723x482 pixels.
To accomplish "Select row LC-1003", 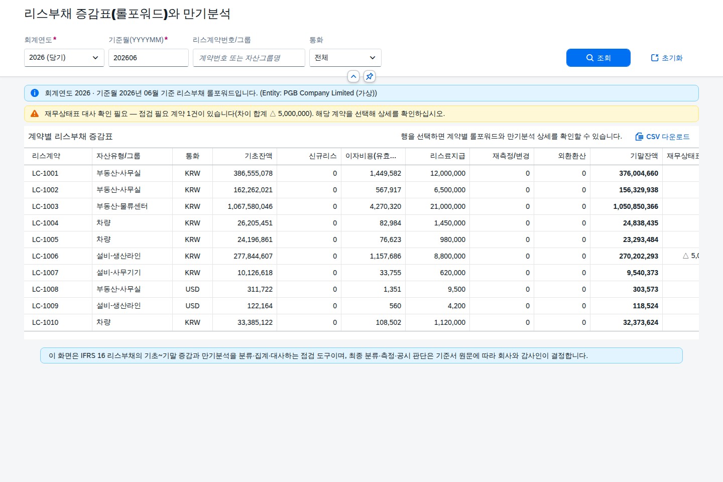I will point(361,206).
